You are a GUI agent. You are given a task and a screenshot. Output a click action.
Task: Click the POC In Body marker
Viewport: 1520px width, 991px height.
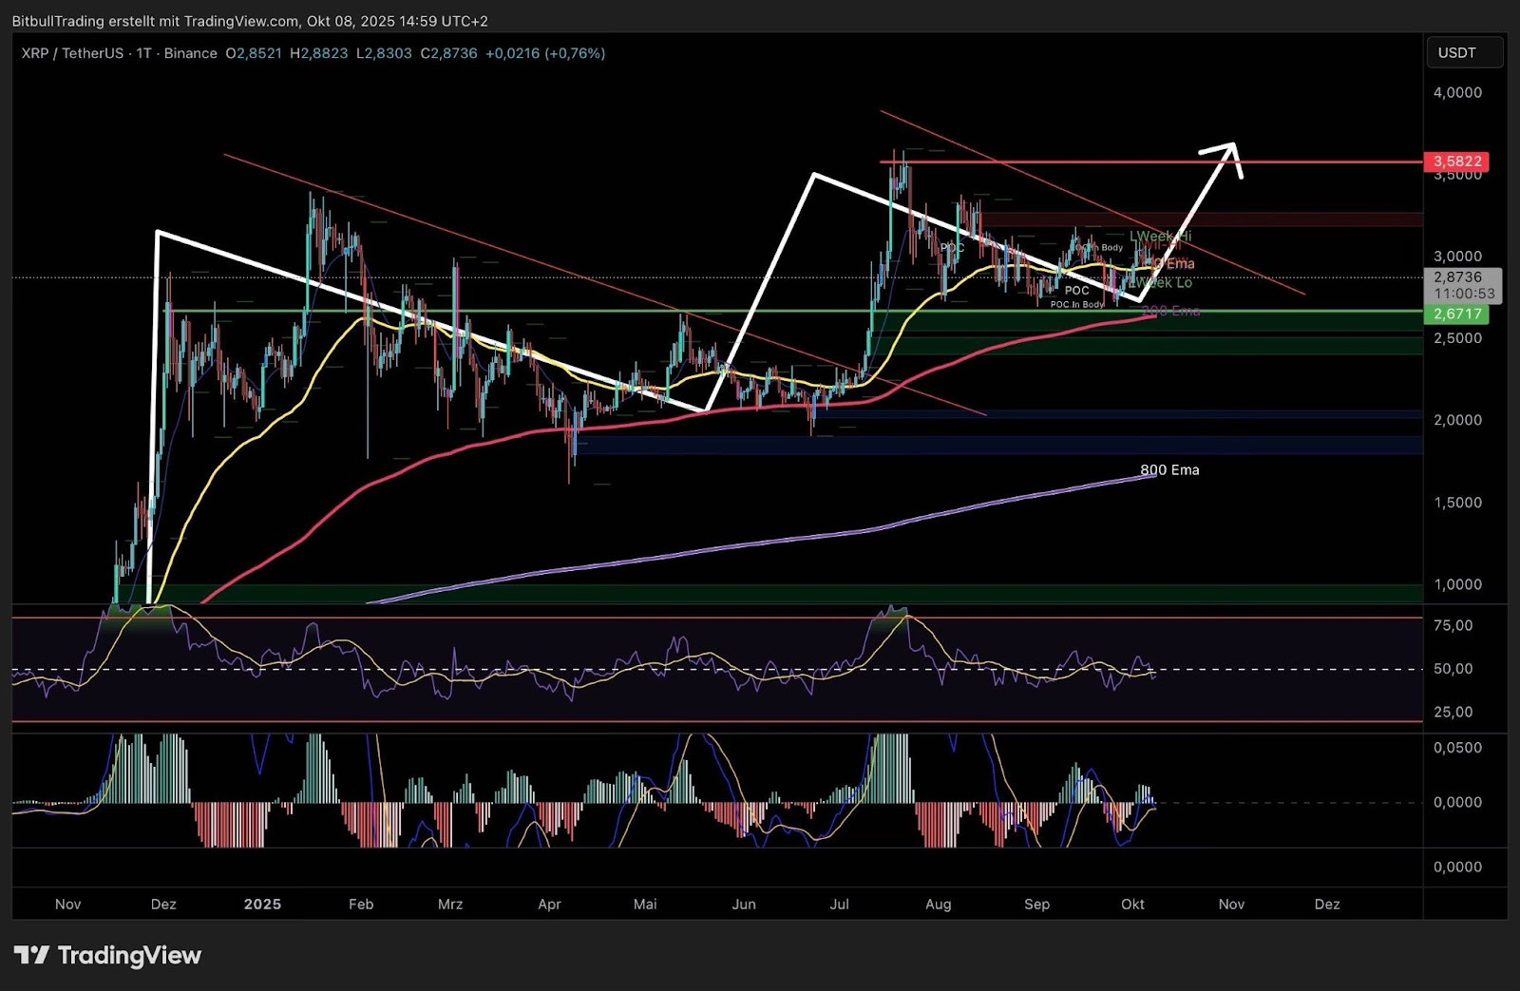pos(1076,304)
